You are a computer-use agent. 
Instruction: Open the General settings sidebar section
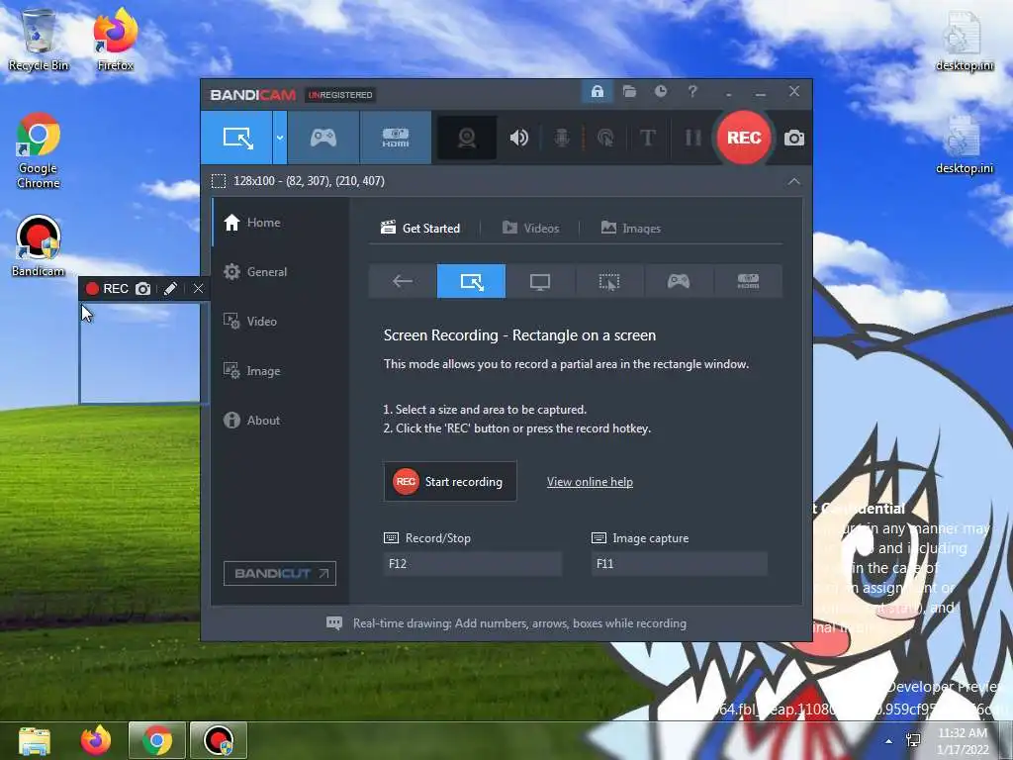(x=280, y=272)
